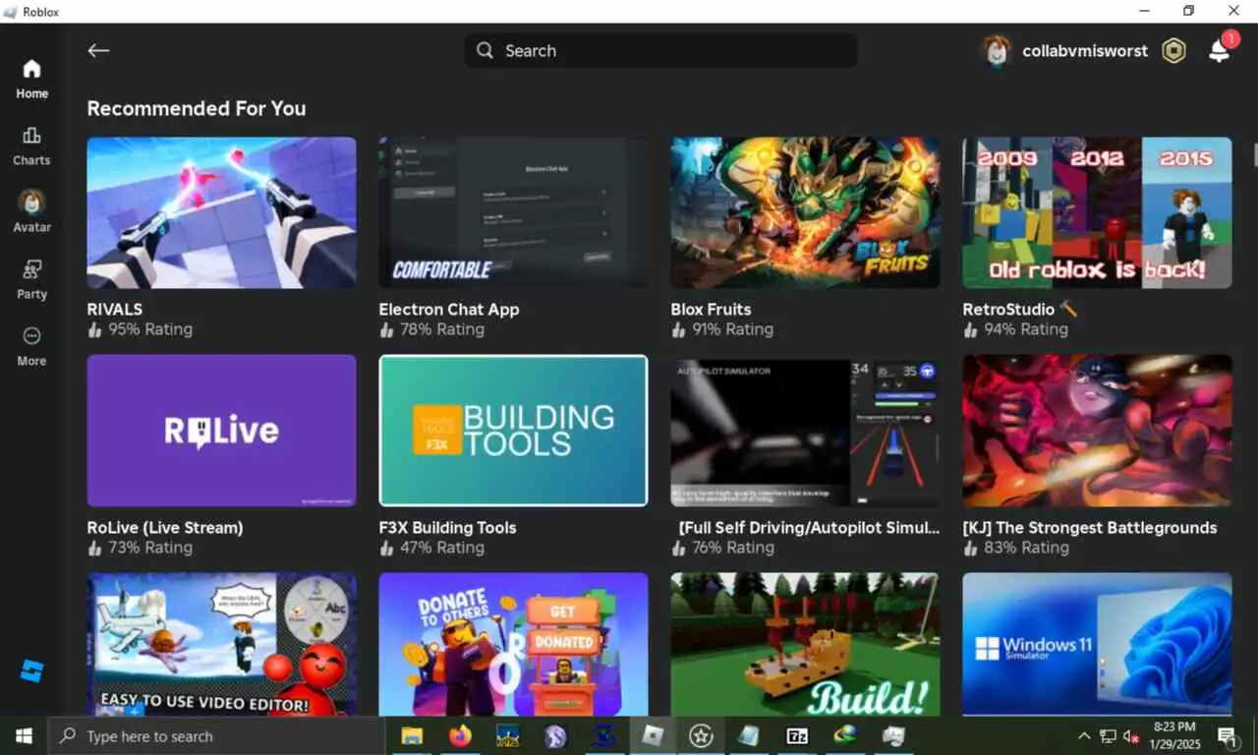Click the 95% Rating text
1258x755 pixels.
(150, 329)
